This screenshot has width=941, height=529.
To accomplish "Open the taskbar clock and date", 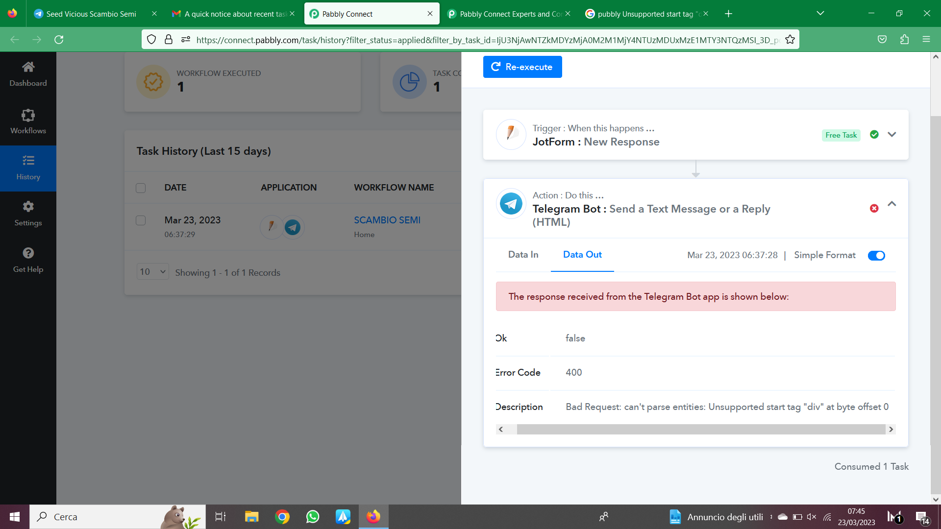I will point(856,517).
